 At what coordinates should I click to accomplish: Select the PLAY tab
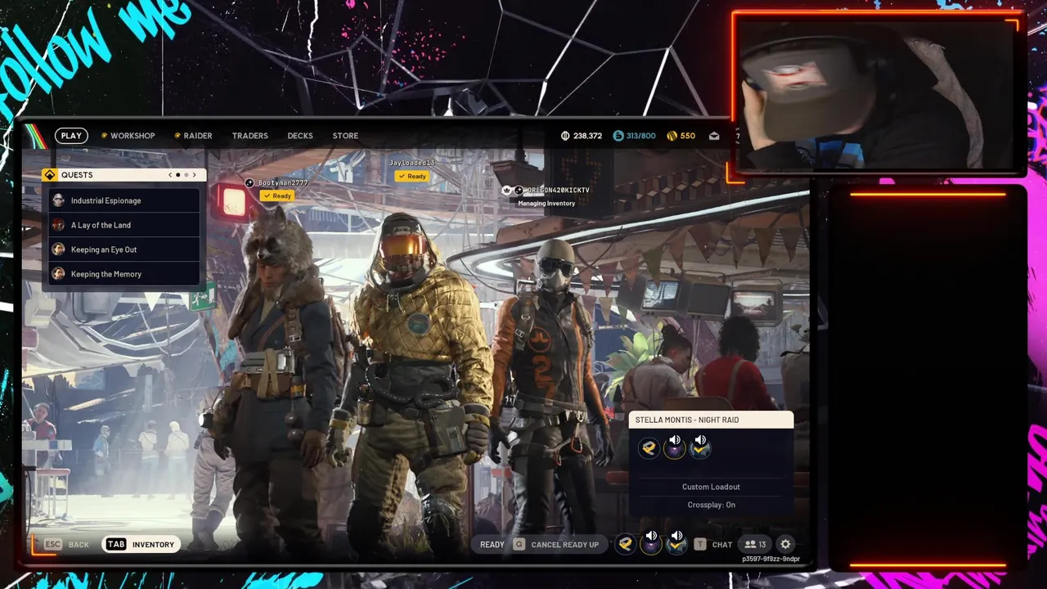[71, 136]
